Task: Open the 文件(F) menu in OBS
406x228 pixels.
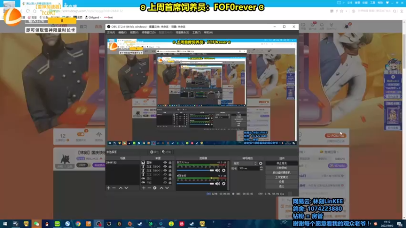Action: [111, 32]
